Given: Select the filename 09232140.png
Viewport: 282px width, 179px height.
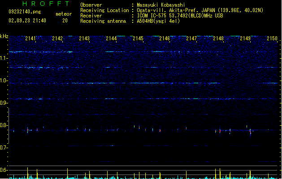Looking at the screenshot, I should coord(25,12).
